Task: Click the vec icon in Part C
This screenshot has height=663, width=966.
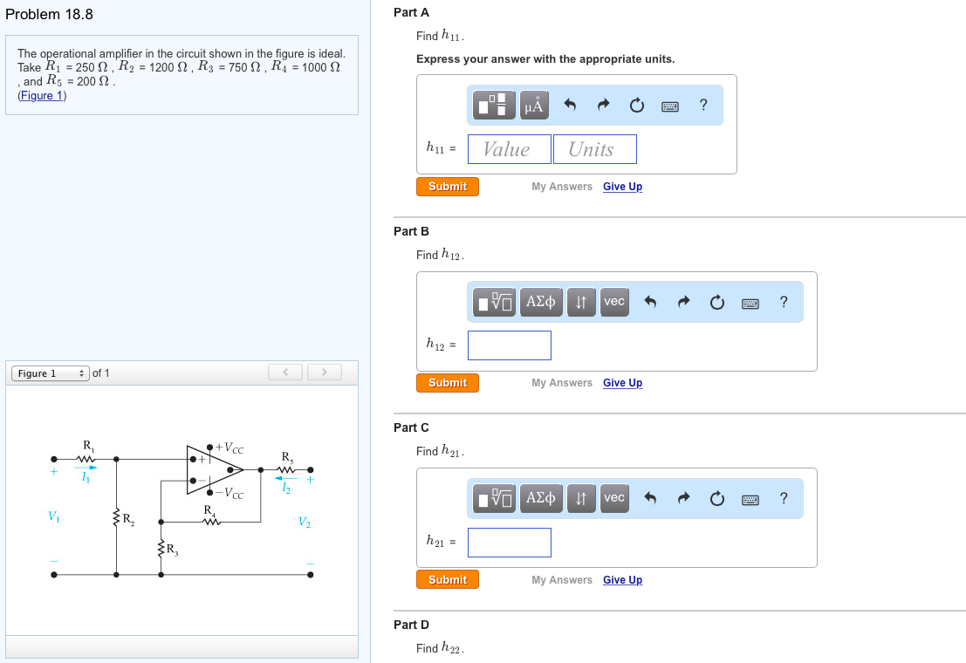Action: 614,498
